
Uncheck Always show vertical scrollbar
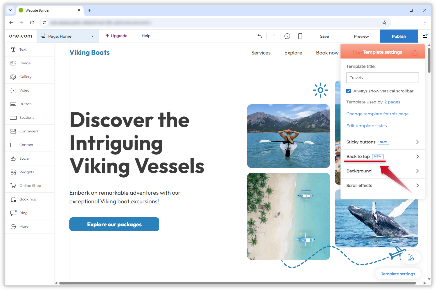tap(349, 91)
